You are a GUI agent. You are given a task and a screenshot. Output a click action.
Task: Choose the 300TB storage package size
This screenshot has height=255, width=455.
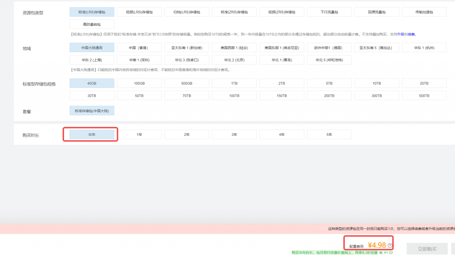click(377, 95)
